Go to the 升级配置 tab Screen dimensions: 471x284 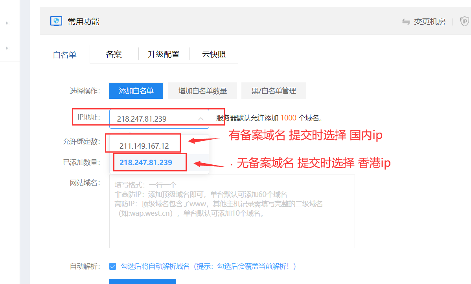164,54
